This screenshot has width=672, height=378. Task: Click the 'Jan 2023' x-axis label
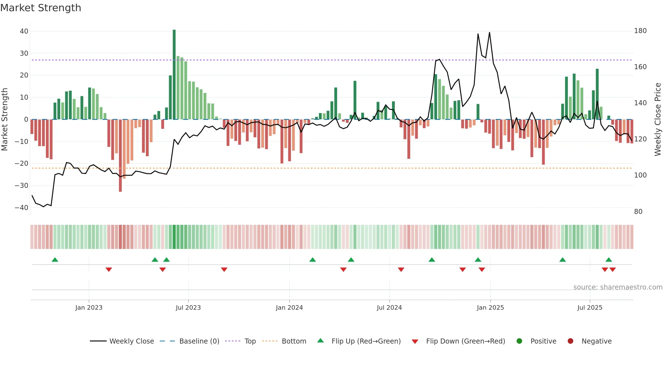(89, 307)
